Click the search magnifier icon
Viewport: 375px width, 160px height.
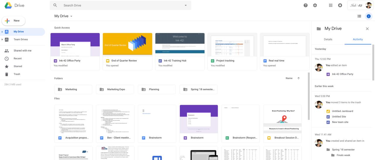click(x=55, y=5)
